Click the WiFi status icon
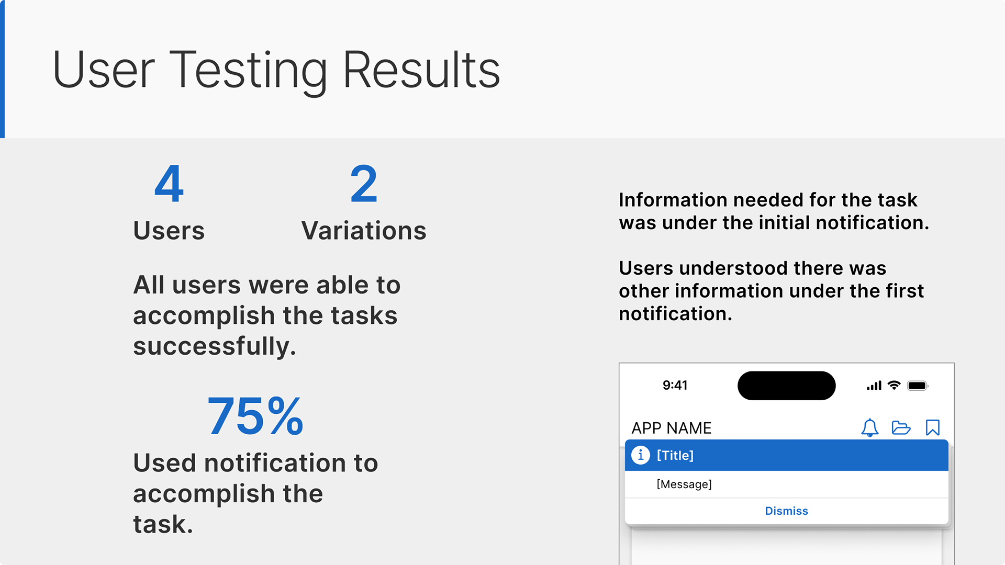 (894, 386)
